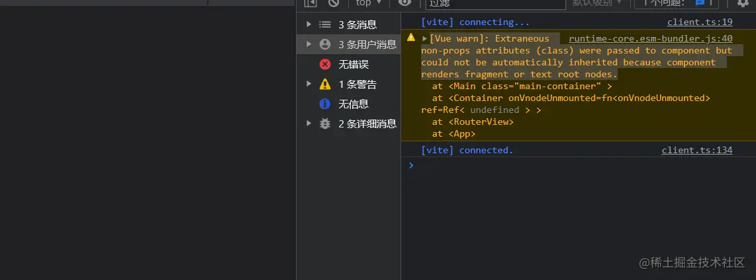The height and width of the screenshot is (280, 756).
Task: Click the 过滤 filter input field
Action: click(x=495, y=3)
